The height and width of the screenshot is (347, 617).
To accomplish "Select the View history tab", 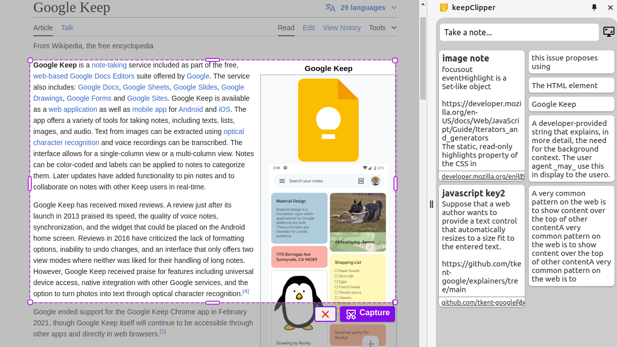I will (342, 28).
